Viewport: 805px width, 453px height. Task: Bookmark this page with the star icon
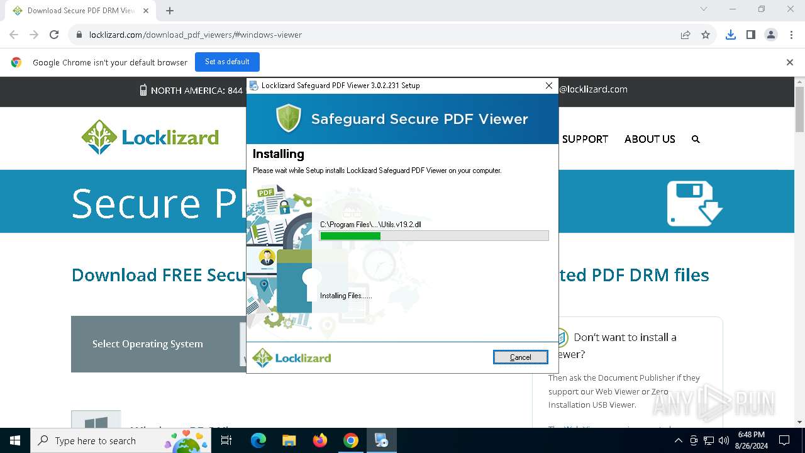[706, 35]
